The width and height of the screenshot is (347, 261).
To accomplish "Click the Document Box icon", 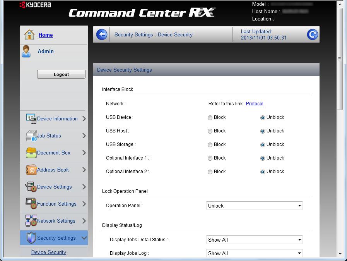I will [31, 153].
